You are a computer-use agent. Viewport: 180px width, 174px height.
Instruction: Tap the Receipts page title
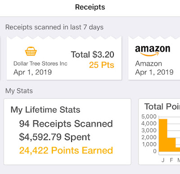(x=90, y=7)
